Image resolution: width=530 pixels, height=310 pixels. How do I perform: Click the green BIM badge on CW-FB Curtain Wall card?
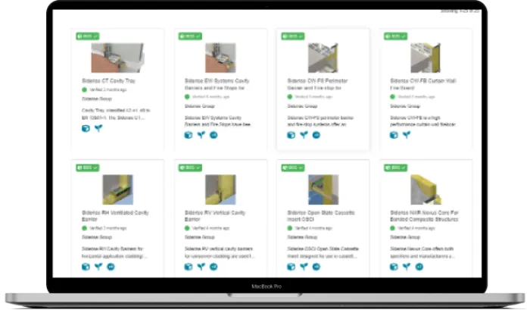coord(396,36)
